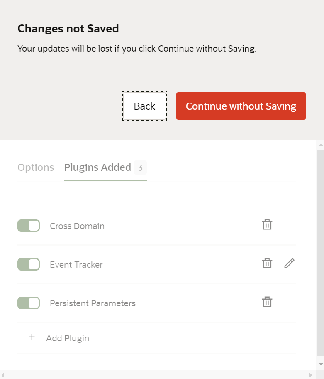The image size is (324, 379).
Task: Delete the Event Tracker plugin
Action: point(267,263)
